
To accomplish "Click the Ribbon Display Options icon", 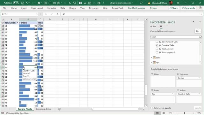I will coord(178,3).
